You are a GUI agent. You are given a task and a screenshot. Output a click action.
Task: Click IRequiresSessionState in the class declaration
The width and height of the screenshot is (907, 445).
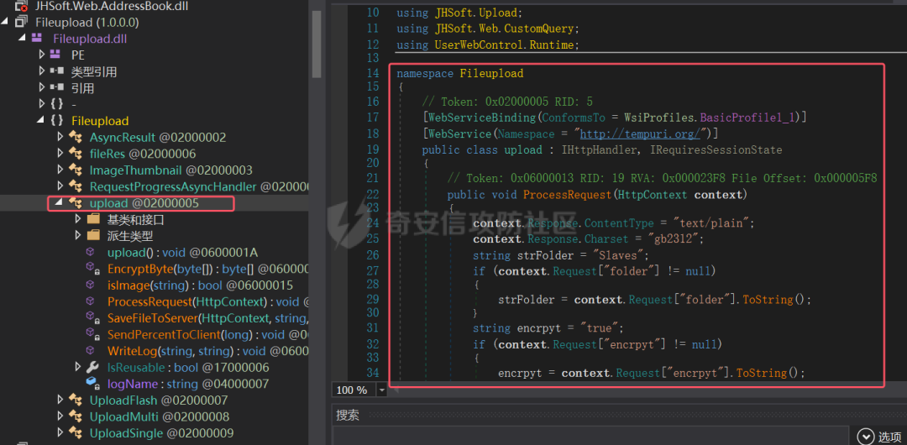(716, 150)
